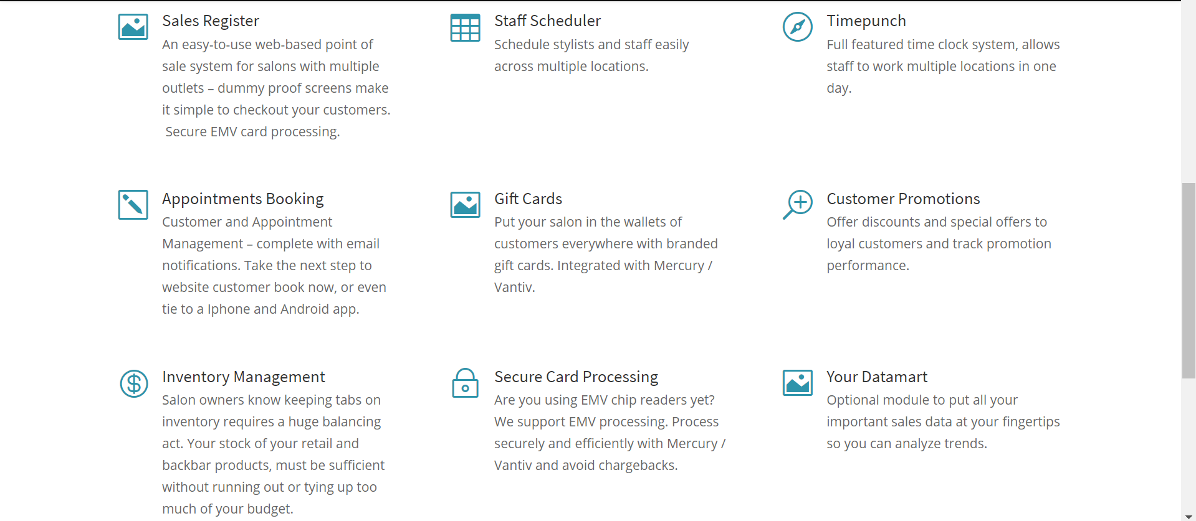Click the Timepunch compass icon
The height and width of the screenshot is (521, 1196).
tap(797, 27)
